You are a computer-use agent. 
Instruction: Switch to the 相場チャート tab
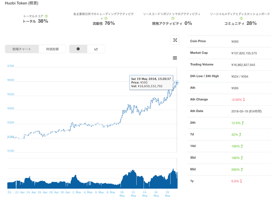click(22, 49)
